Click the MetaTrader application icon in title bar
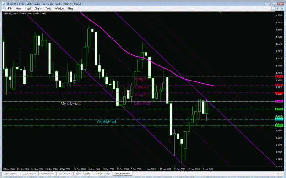 click(x=4, y=4)
